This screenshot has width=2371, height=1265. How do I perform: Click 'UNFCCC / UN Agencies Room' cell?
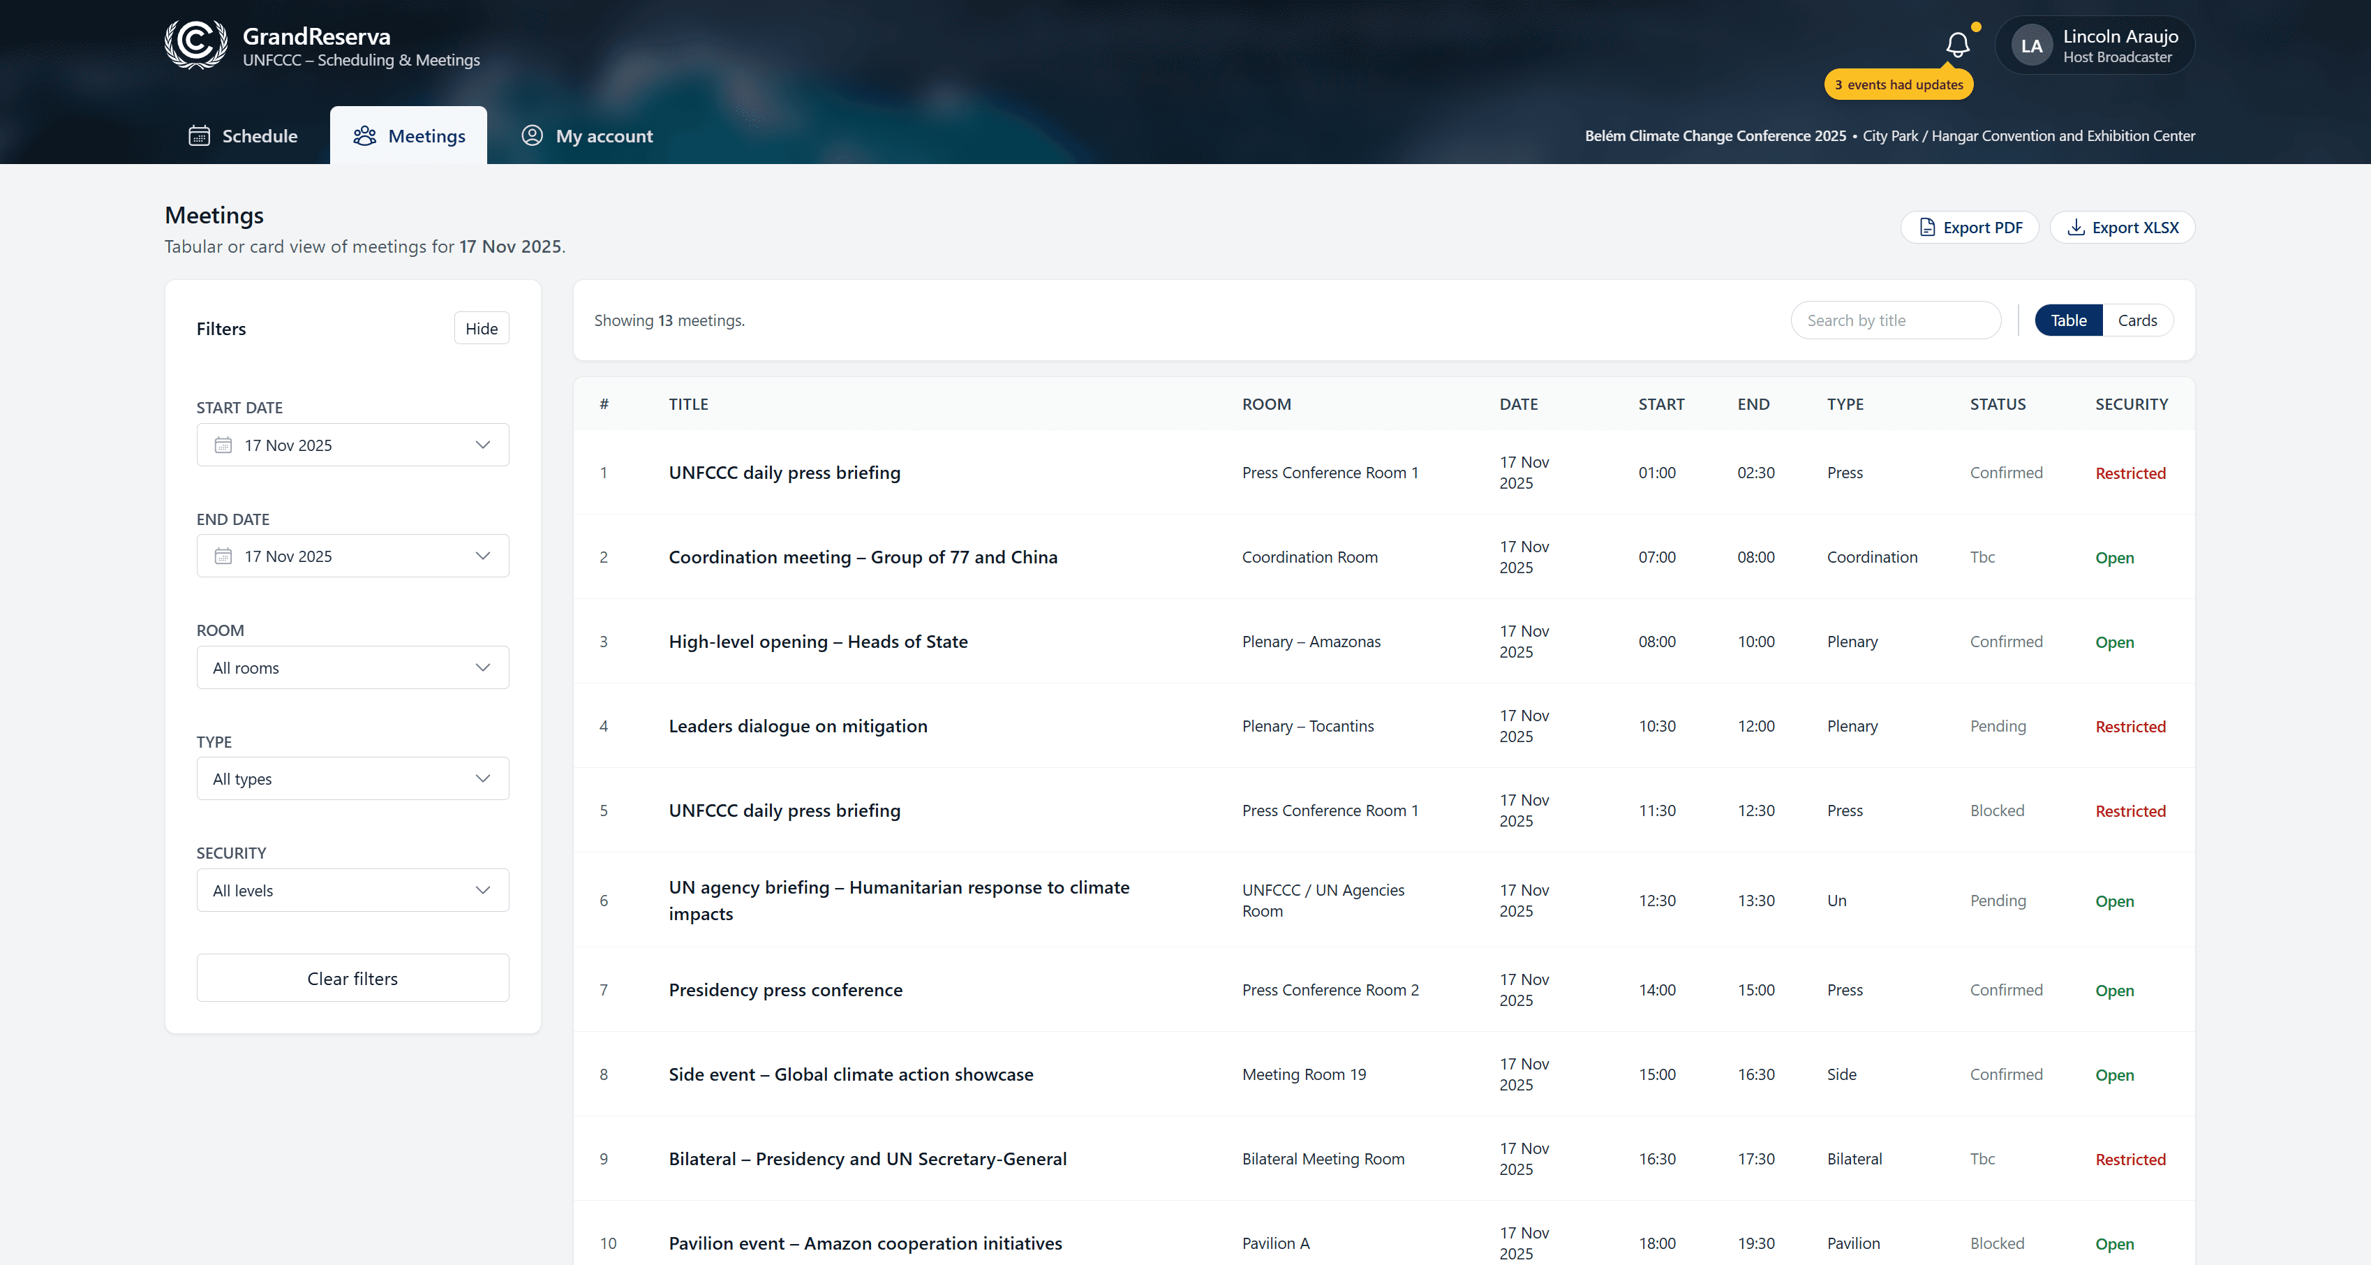coord(1323,901)
